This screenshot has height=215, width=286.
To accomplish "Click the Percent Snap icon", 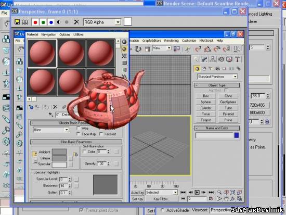I will pos(217,49).
